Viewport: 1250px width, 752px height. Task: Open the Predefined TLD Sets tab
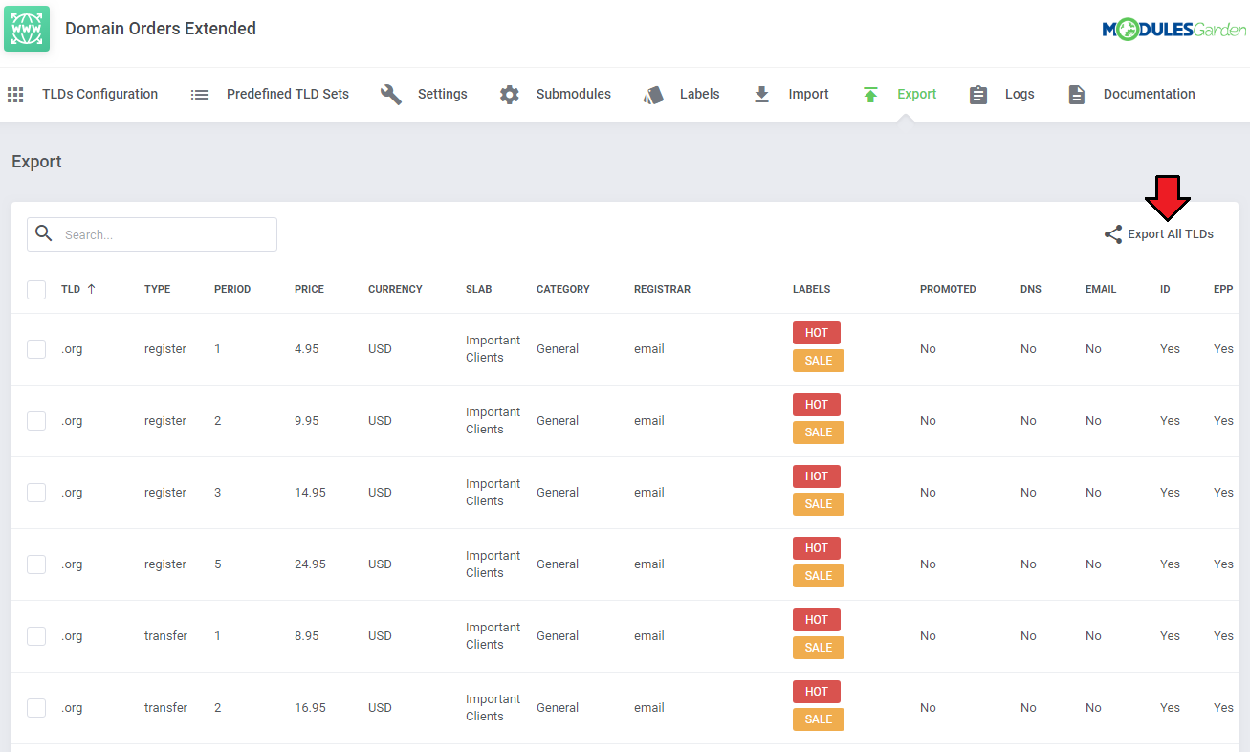[270, 95]
